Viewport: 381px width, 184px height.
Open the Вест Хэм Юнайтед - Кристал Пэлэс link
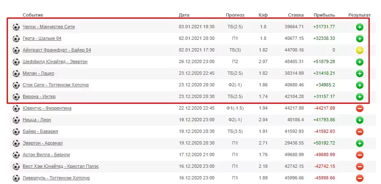(60, 166)
